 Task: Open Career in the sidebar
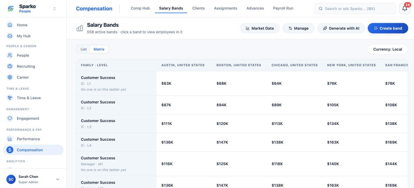pos(33,77)
